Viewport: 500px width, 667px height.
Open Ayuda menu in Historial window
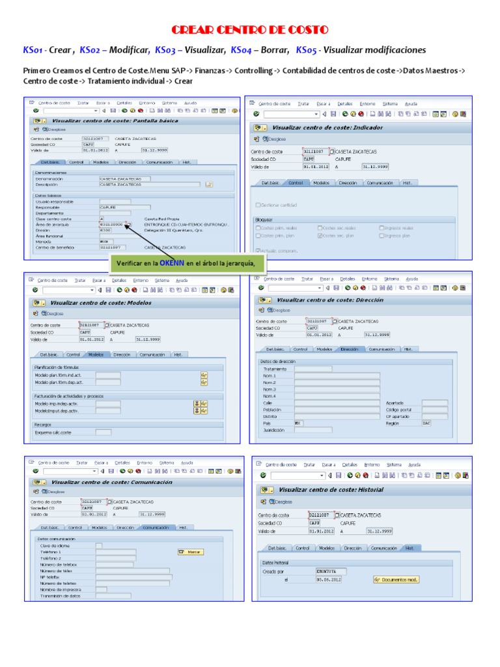(x=414, y=464)
